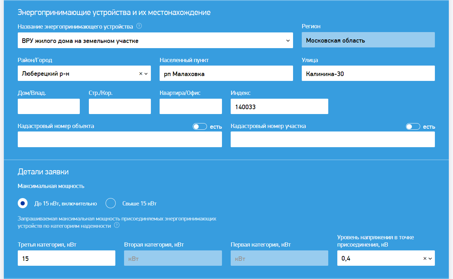Viewport: 453px width, 279px height.
Task: Click label Третья категория, кВт
Action: pyautogui.click(x=47, y=245)
